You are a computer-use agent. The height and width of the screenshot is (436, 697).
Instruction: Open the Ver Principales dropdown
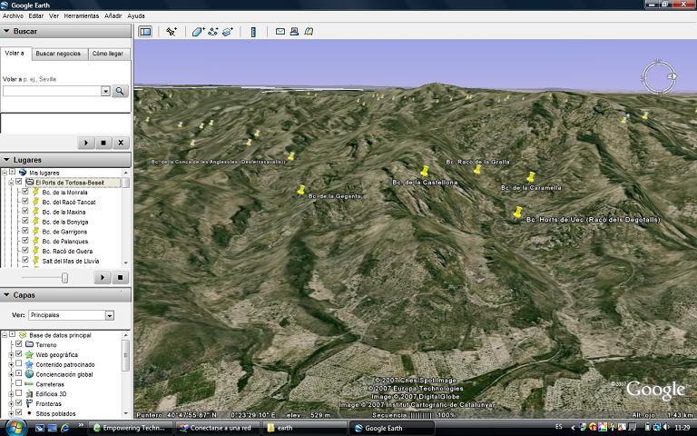109,315
